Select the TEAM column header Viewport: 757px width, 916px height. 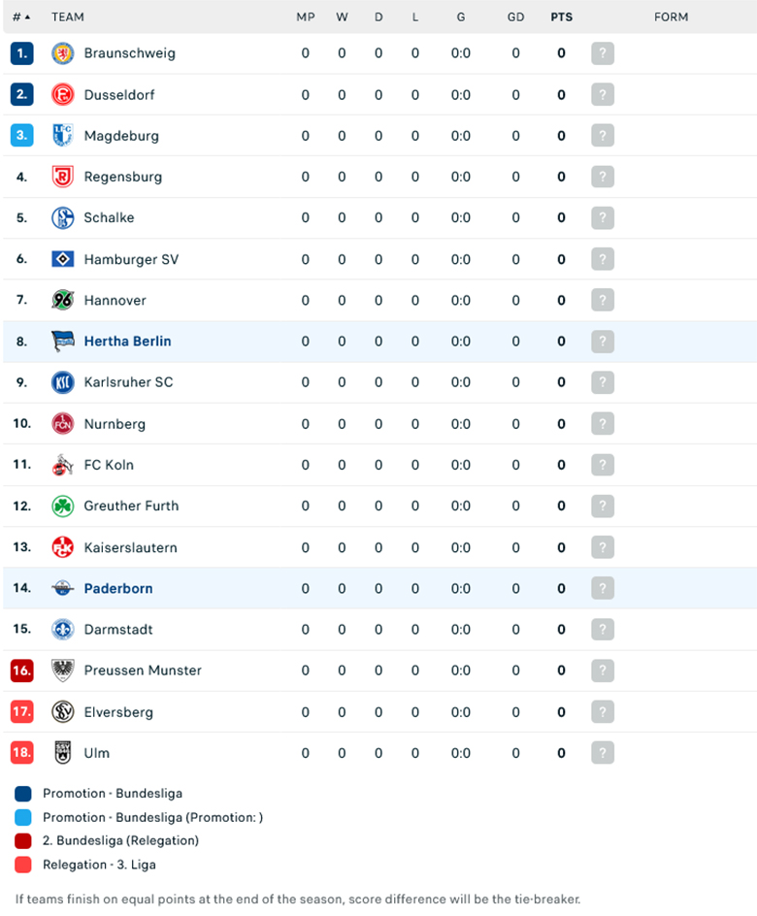tap(69, 16)
